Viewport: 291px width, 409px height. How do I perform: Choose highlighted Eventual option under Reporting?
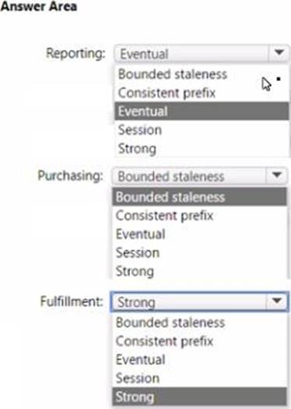pos(202,111)
